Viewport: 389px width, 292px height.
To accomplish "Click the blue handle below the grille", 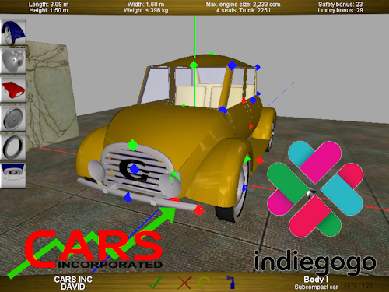I will point(128,197).
